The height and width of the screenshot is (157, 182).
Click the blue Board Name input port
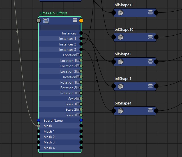(38, 120)
